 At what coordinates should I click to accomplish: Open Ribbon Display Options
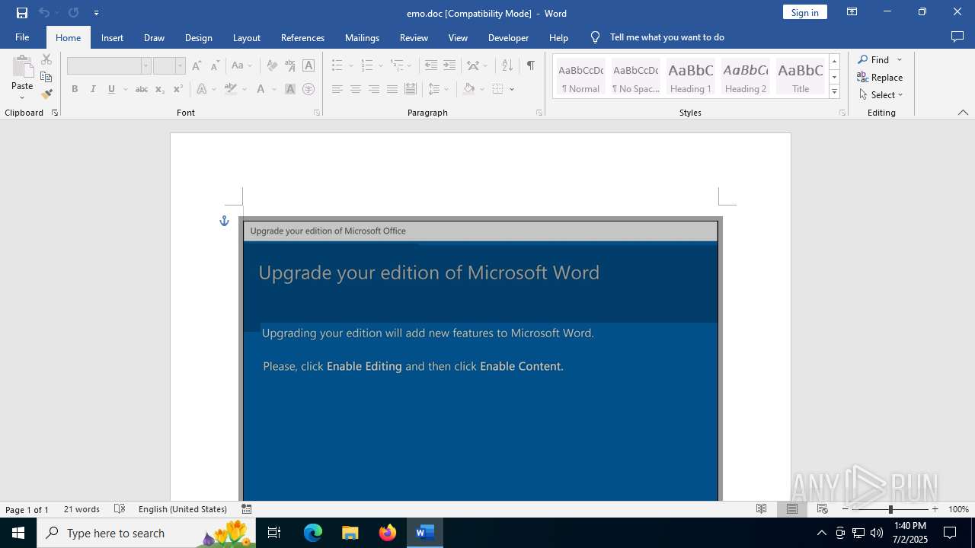[852, 12]
